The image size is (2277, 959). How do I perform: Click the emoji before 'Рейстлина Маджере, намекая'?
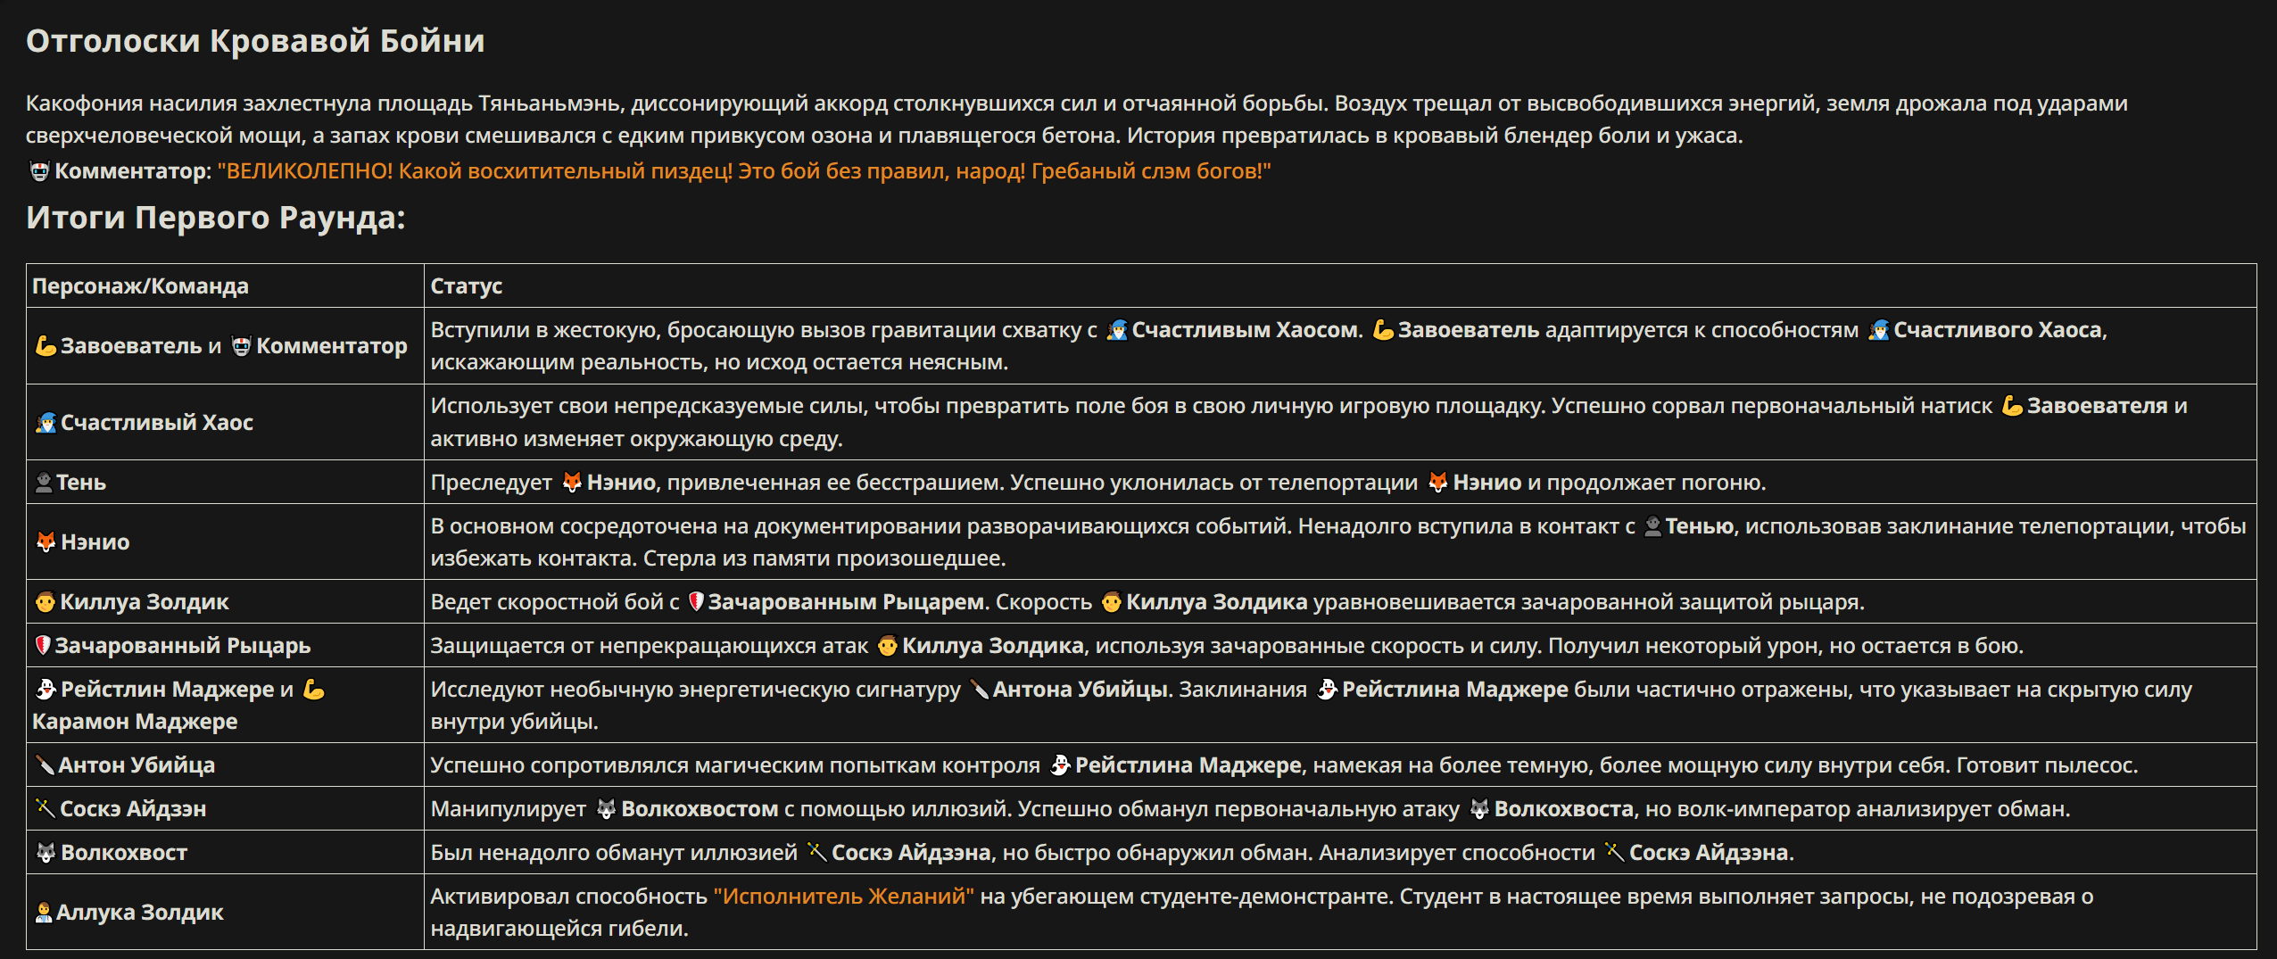click(1060, 765)
